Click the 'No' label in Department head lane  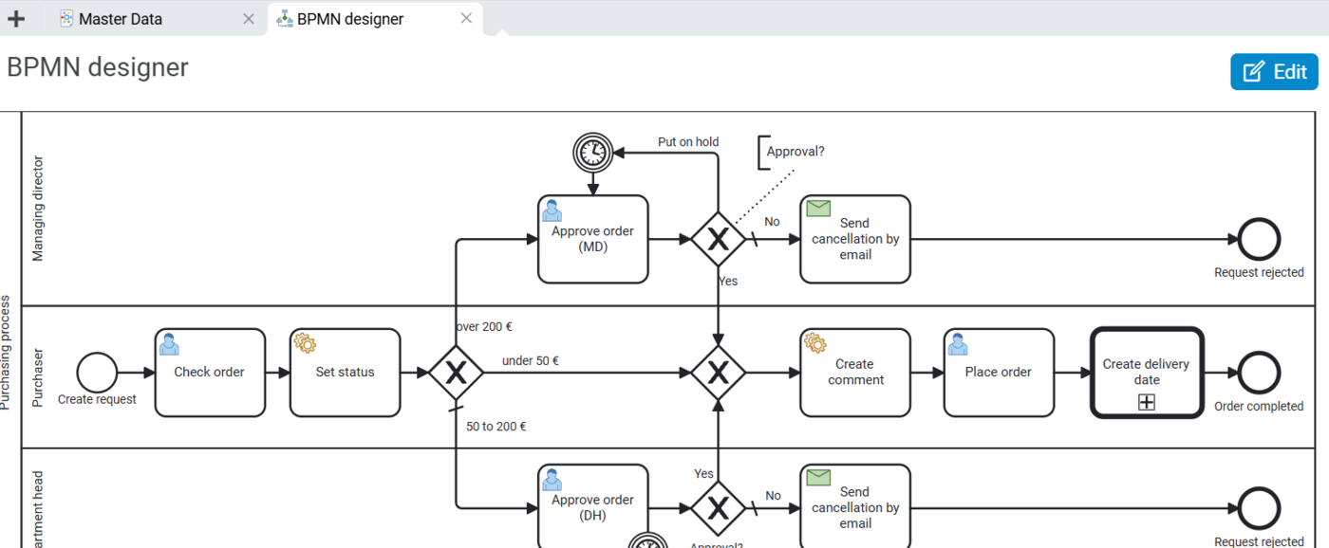point(773,496)
